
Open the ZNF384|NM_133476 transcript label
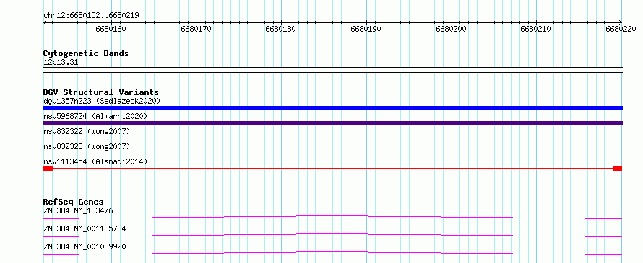(78, 210)
